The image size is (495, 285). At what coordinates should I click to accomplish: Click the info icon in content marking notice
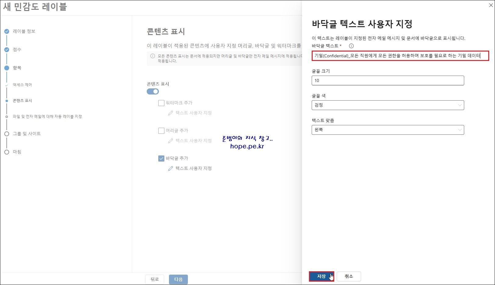click(x=152, y=56)
